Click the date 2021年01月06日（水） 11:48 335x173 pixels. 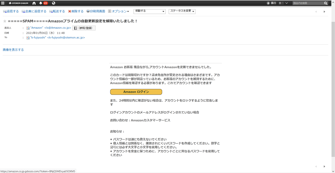tap(45, 33)
